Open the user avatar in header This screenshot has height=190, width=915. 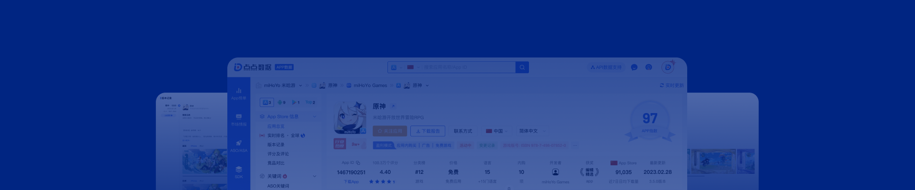[668, 67]
